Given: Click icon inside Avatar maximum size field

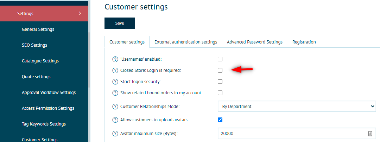Looking at the screenshot, I should tap(370, 134).
